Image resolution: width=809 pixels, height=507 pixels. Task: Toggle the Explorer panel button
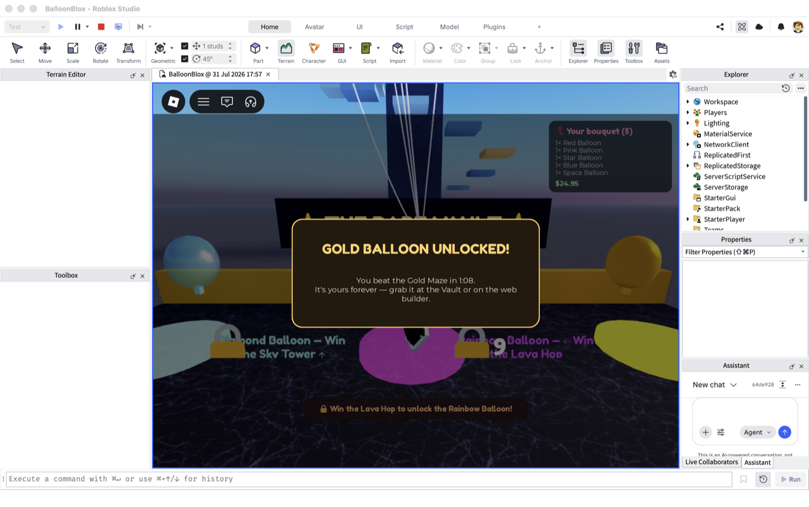(578, 52)
